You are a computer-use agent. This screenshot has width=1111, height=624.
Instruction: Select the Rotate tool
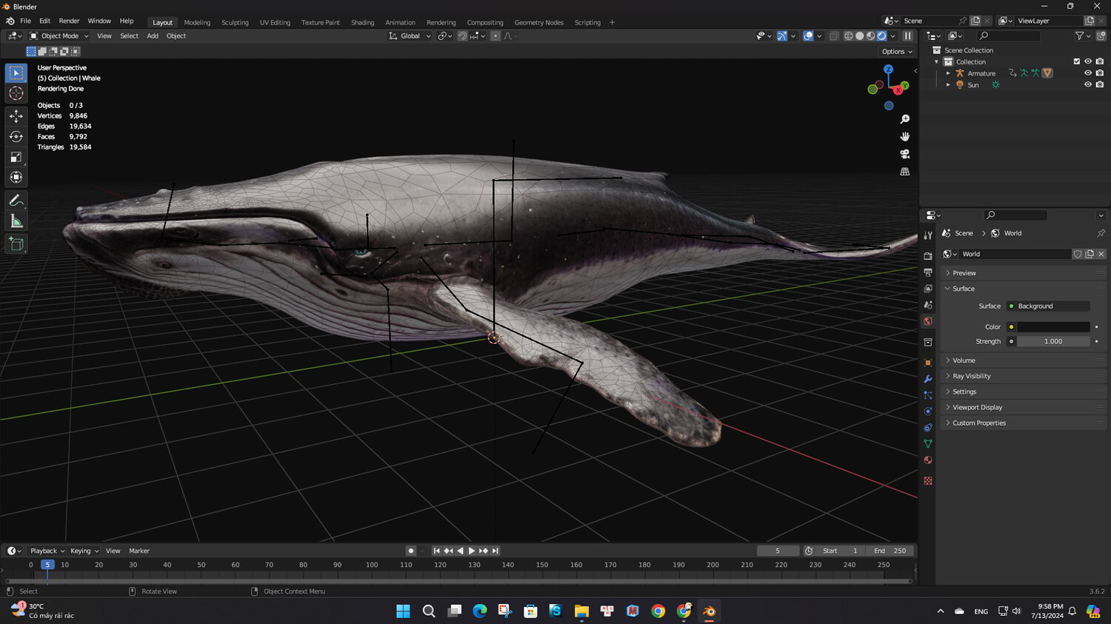pyautogui.click(x=16, y=136)
